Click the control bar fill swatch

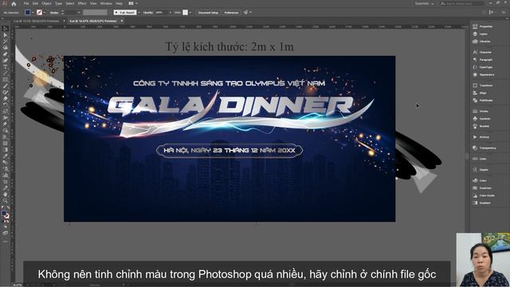click(x=28, y=13)
